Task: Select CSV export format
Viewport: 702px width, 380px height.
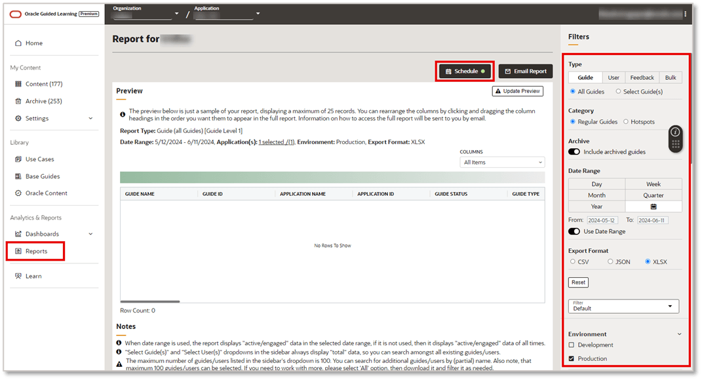Action: click(x=573, y=261)
